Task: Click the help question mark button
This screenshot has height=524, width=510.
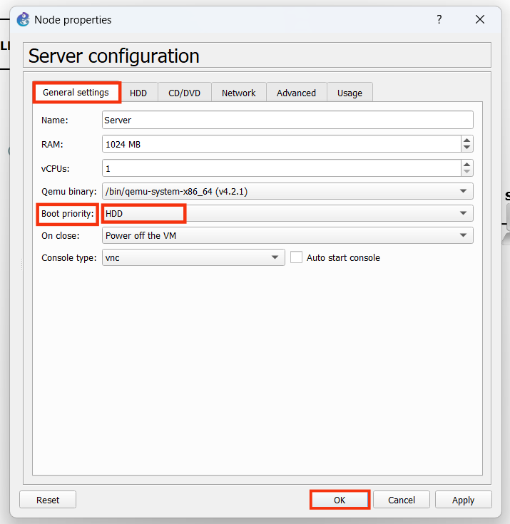Action: tap(439, 20)
